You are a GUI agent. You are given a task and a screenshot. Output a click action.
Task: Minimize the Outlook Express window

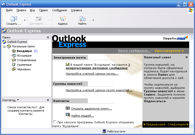(x=179, y=4)
